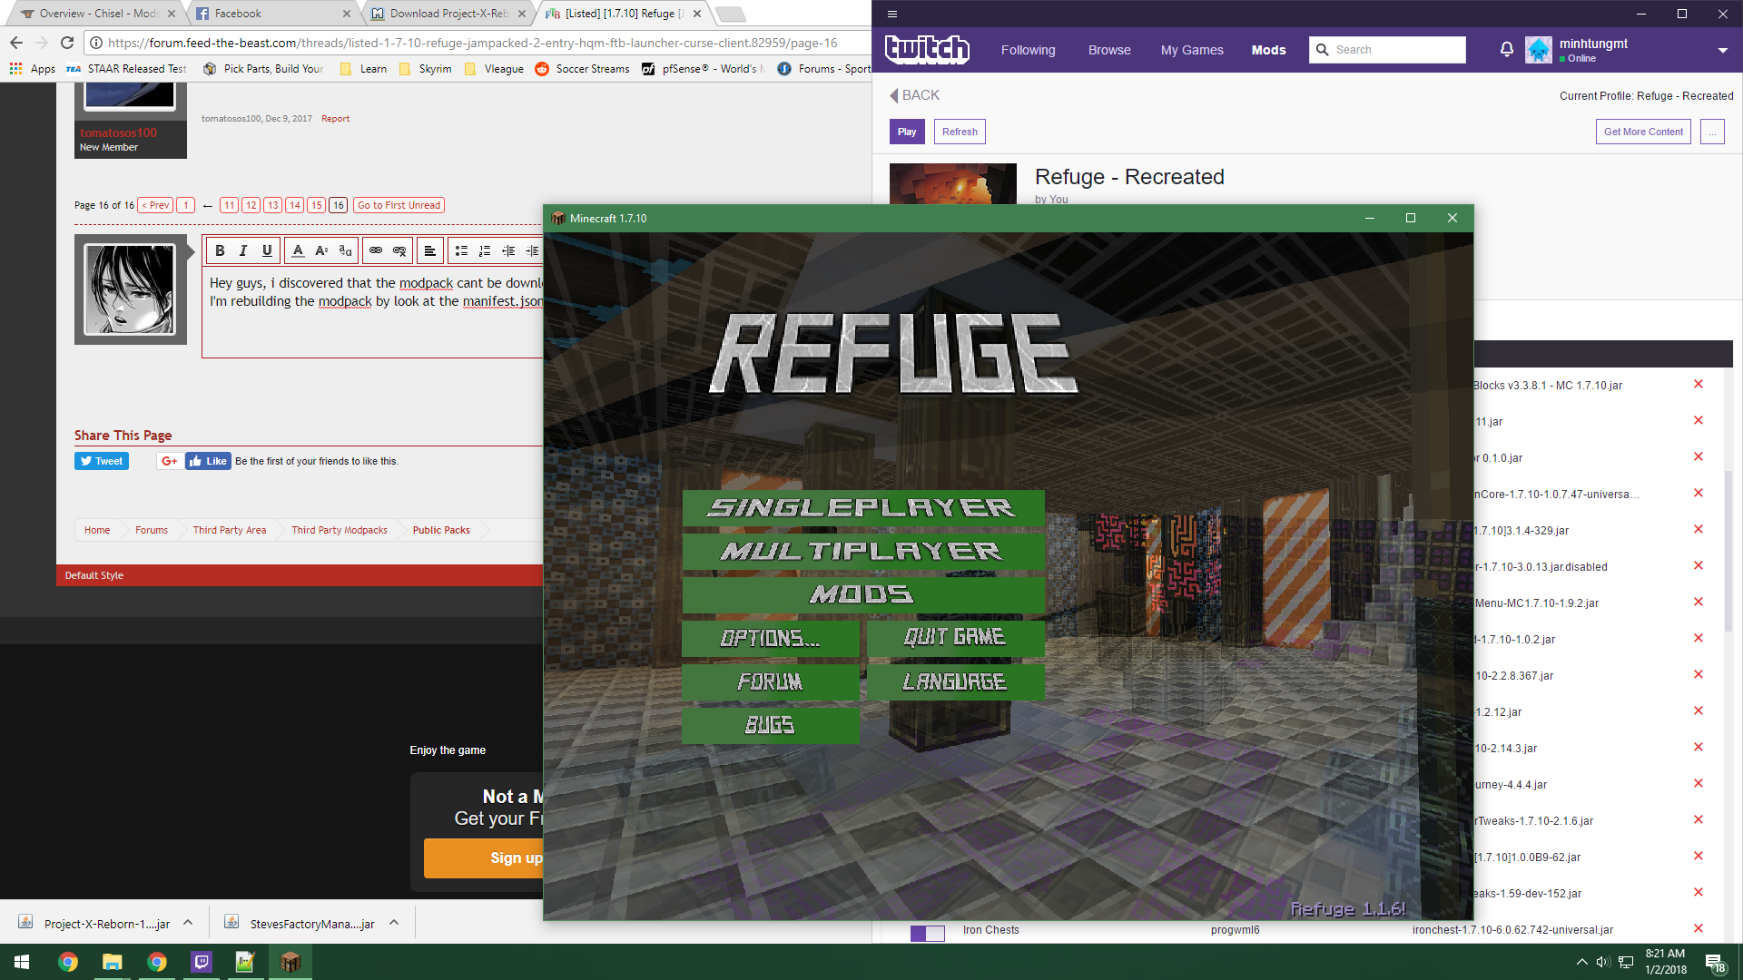Screen dimensions: 1743x980
Task: Select the Mods tab in Twitch
Action: click(x=1268, y=50)
